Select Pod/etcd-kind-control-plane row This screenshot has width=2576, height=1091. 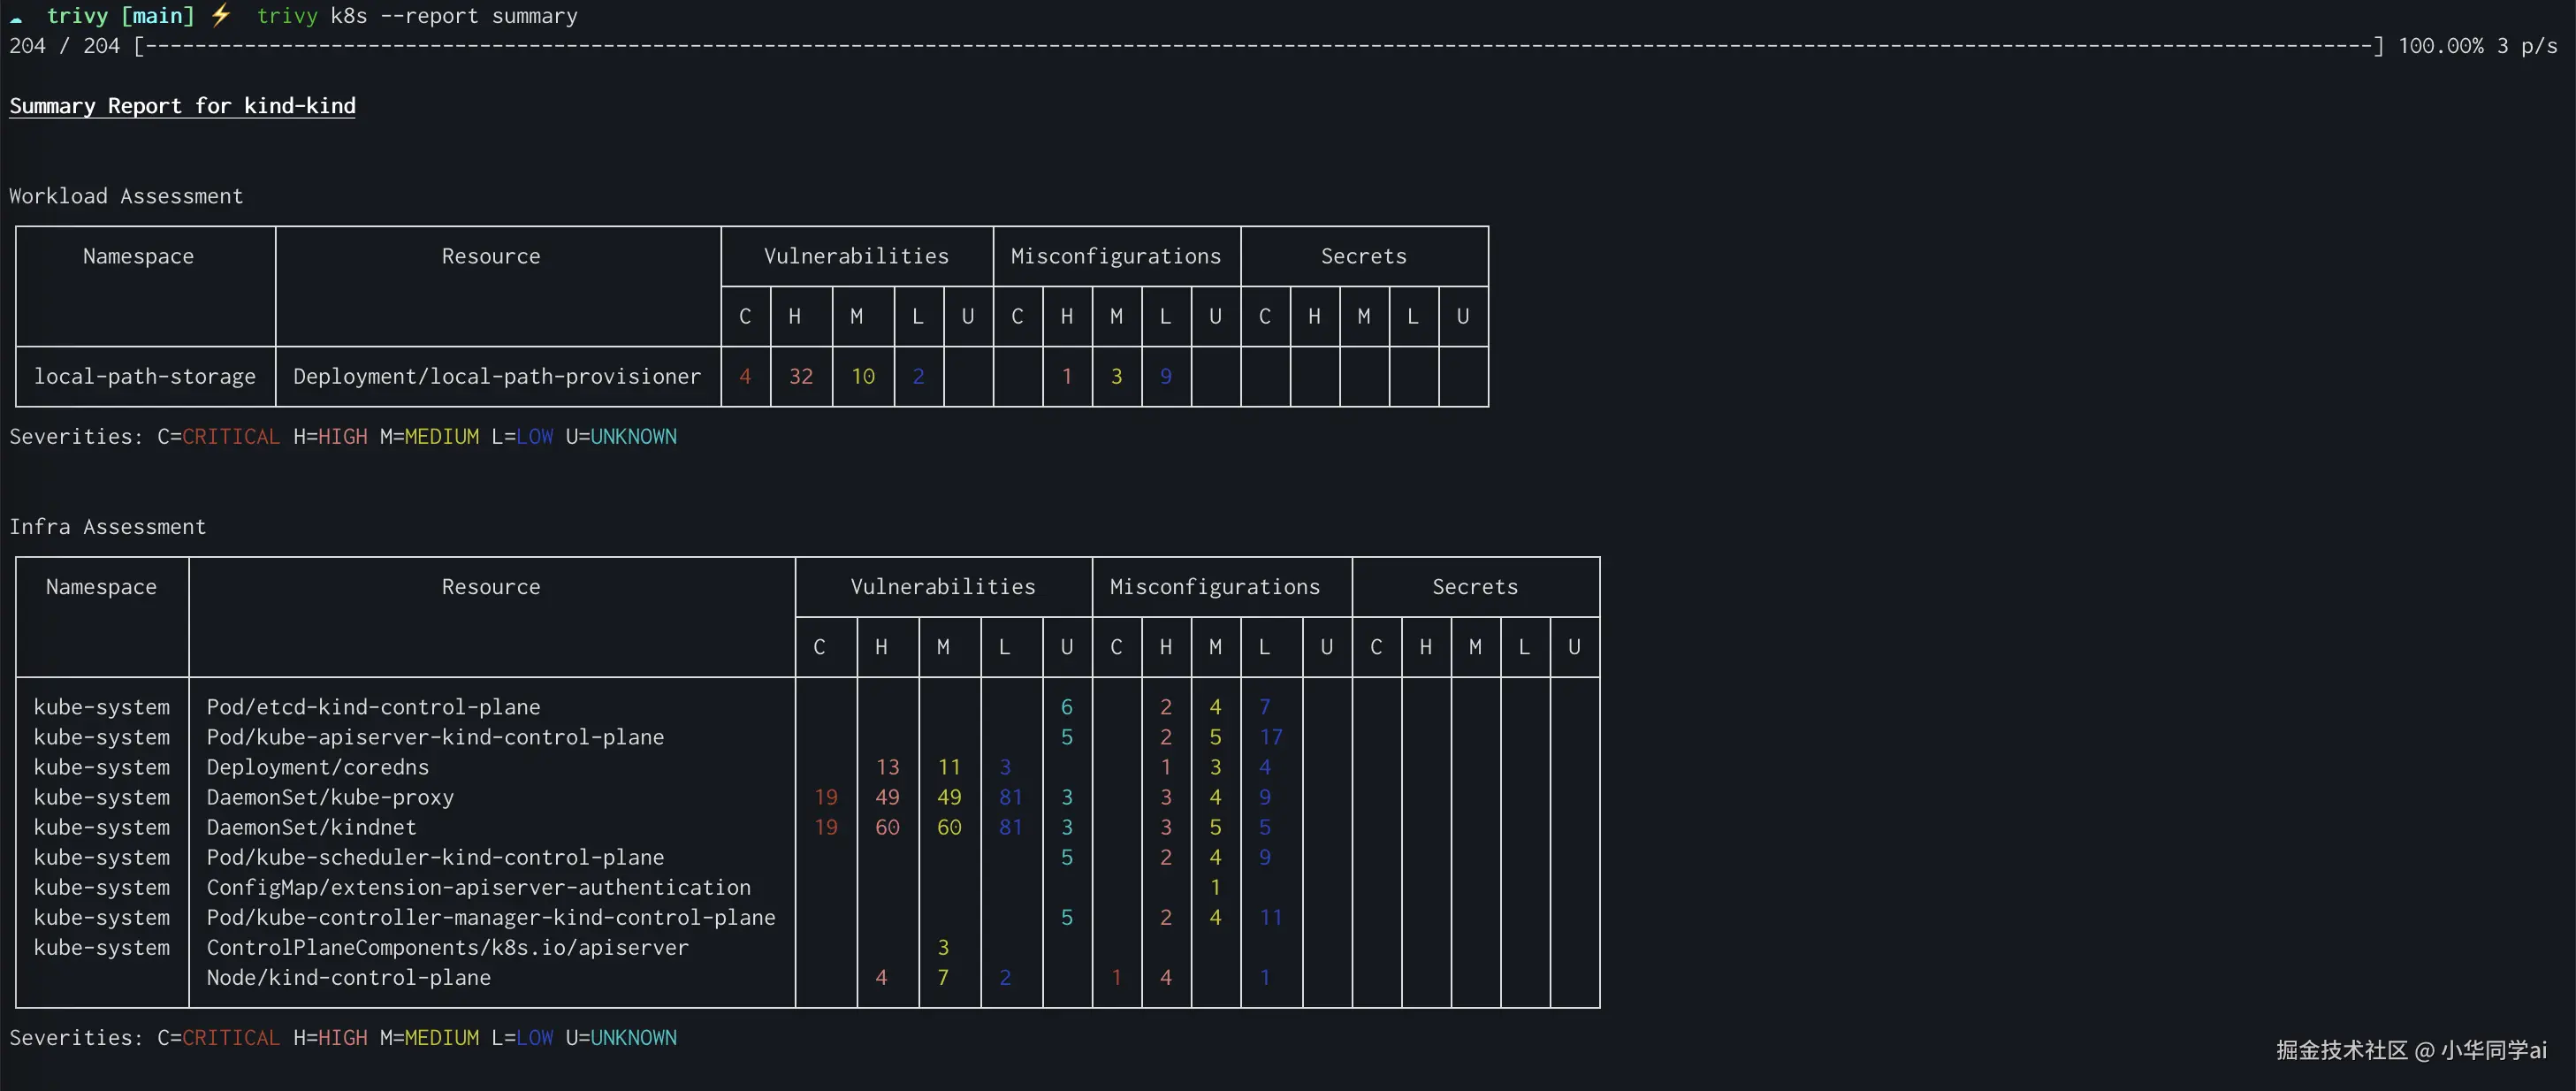(373, 707)
